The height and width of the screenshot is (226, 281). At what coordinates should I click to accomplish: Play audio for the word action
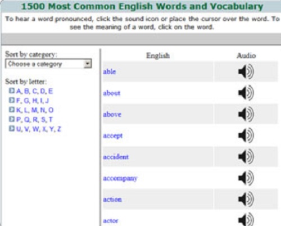(x=246, y=199)
